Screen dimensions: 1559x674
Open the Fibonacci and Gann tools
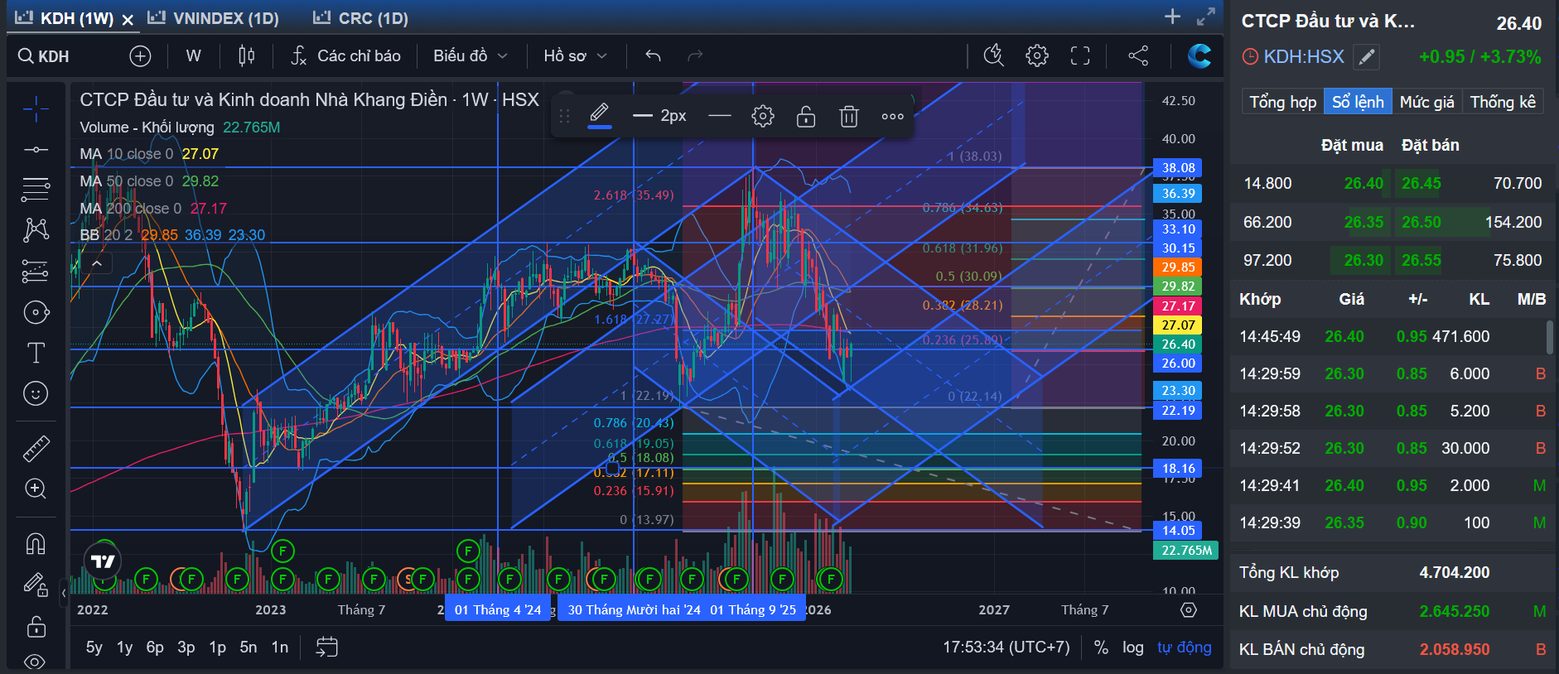coord(36,190)
